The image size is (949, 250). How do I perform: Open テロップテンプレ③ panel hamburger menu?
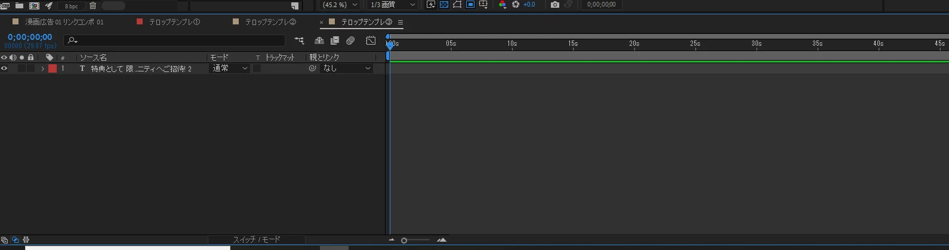click(x=400, y=23)
